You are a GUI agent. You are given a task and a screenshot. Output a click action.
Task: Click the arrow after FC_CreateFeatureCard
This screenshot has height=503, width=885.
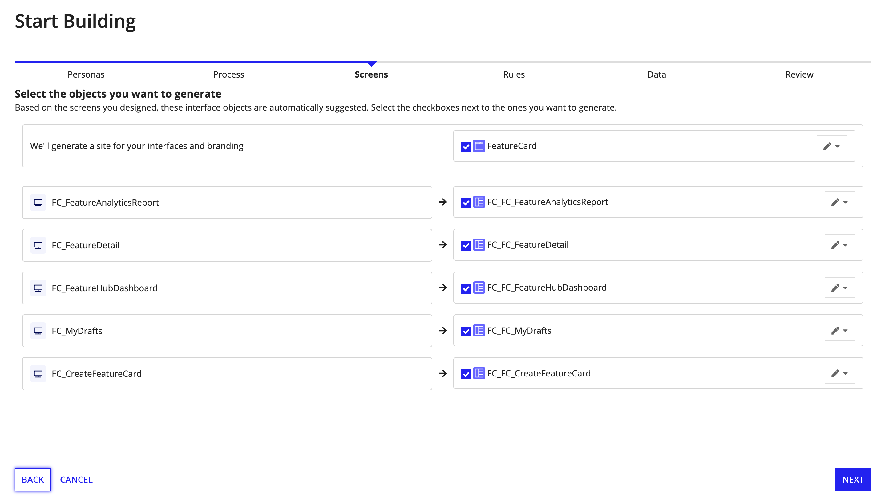pyautogui.click(x=443, y=373)
